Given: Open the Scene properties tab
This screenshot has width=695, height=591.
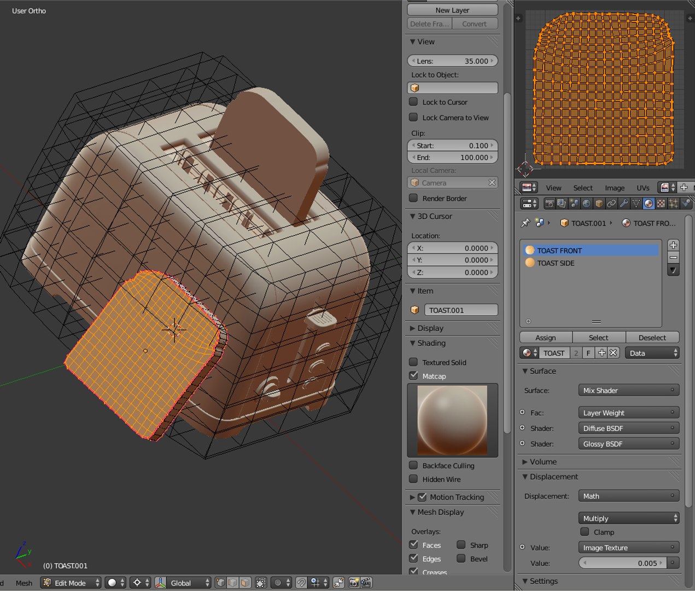Looking at the screenshot, I should 575,204.
